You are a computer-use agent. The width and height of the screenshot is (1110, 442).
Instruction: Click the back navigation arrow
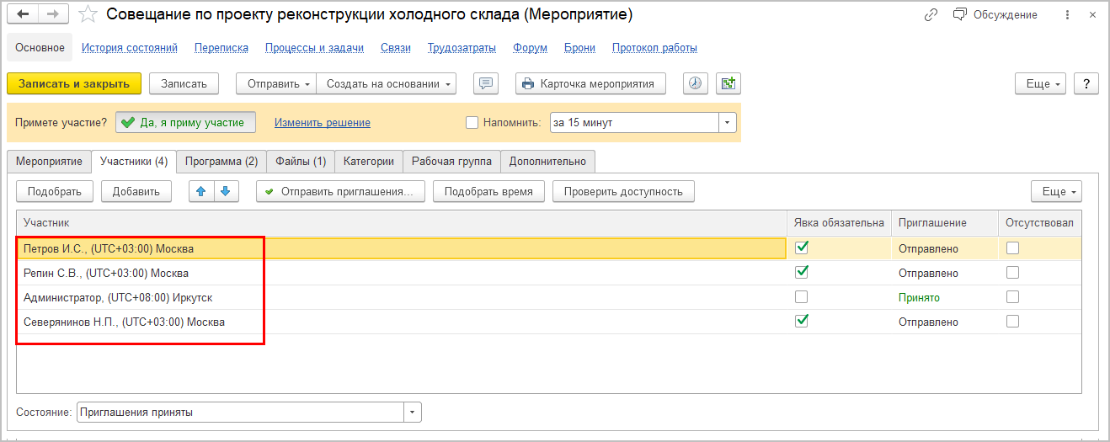[x=23, y=14]
